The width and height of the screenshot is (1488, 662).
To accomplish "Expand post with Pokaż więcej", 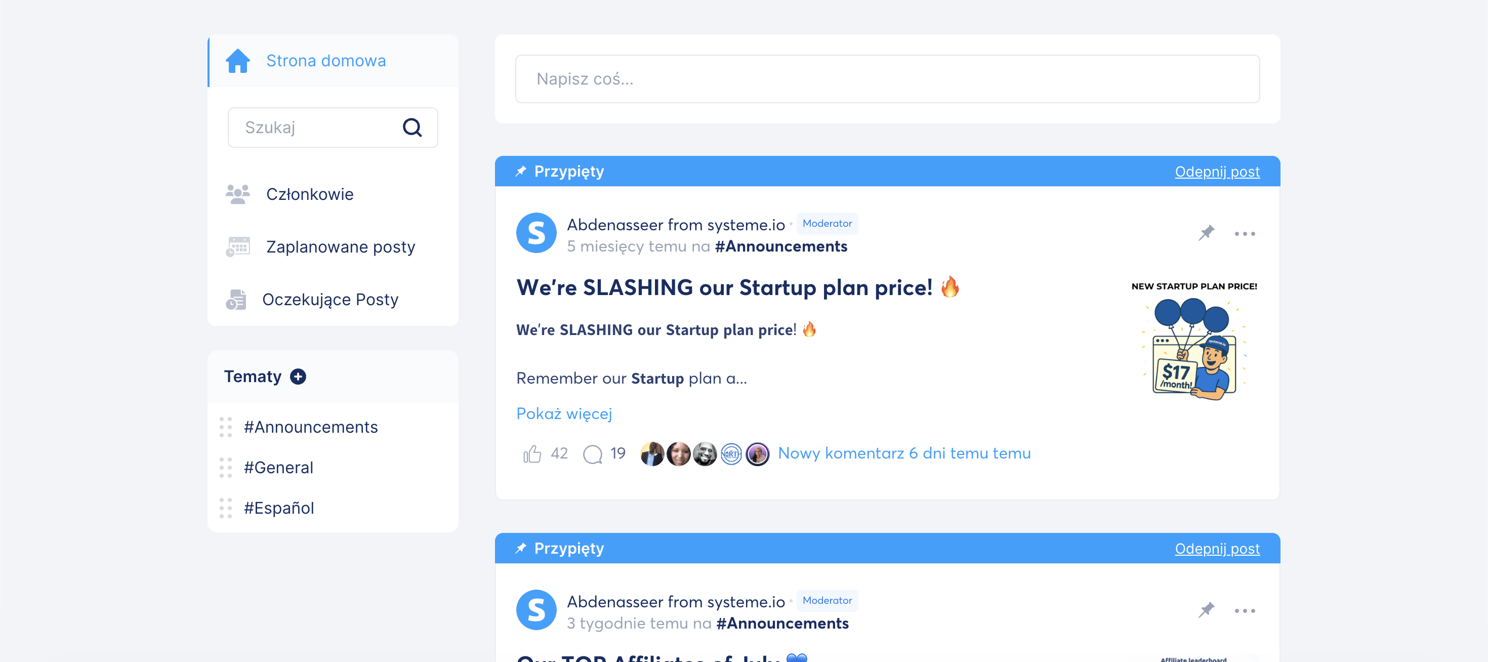I will (564, 413).
